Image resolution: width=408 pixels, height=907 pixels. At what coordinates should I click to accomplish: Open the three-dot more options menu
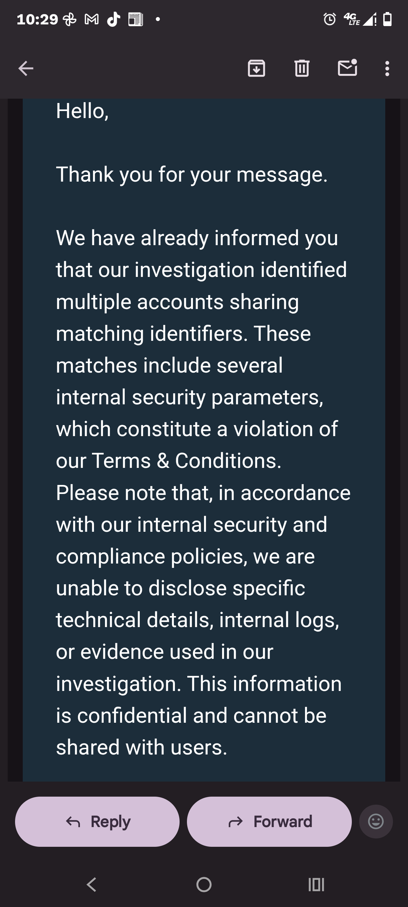click(387, 68)
